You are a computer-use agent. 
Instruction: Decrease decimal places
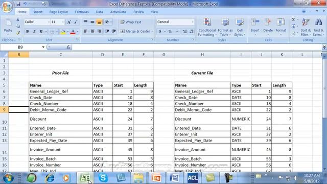(192, 32)
